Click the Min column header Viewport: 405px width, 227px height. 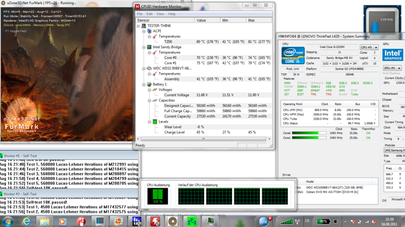[233, 20]
